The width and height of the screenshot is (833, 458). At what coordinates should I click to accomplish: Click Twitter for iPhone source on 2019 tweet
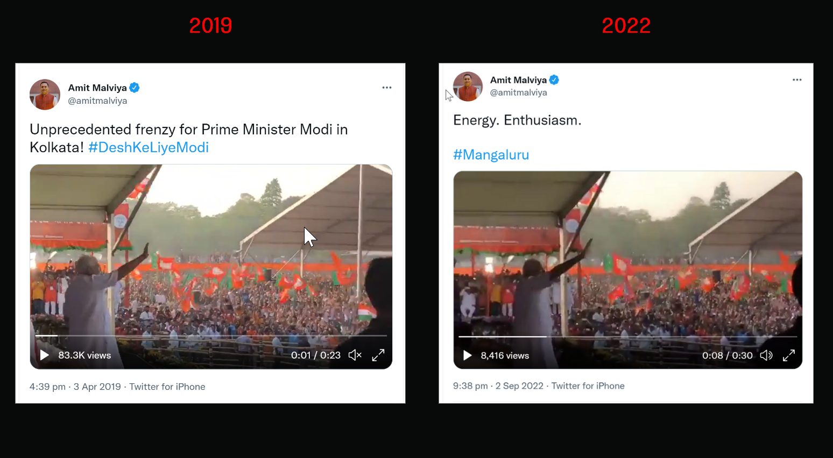pyautogui.click(x=167, y=387)
